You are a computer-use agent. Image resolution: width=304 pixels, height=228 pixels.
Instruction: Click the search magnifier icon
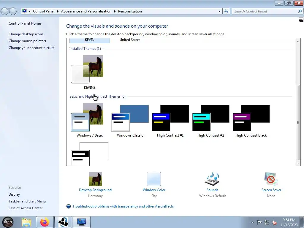point(300,11)
